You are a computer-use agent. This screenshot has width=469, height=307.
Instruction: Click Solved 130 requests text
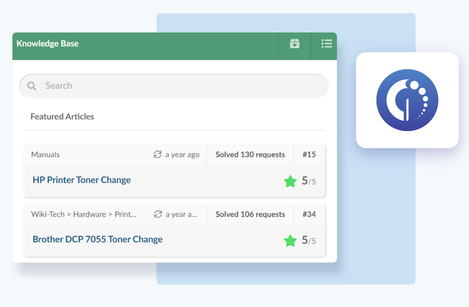(250, 155)
